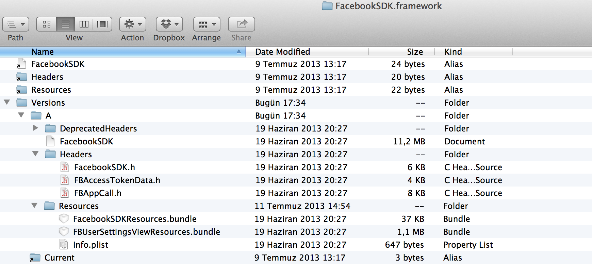Image resolution: width=592 pixels, height=265 pixels.
Task: Sort by the Size column header
Action: (402, 52)
